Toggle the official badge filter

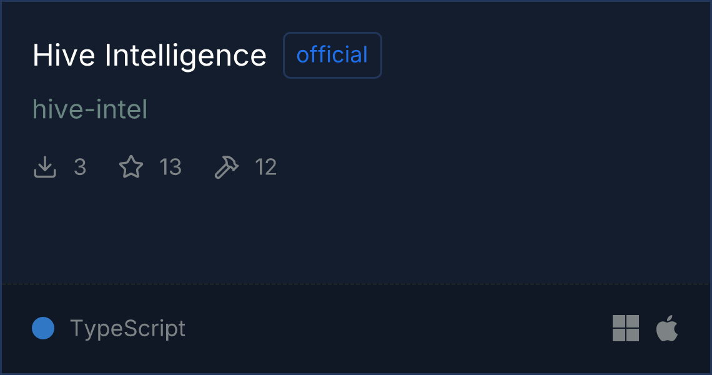pos(332,55)
